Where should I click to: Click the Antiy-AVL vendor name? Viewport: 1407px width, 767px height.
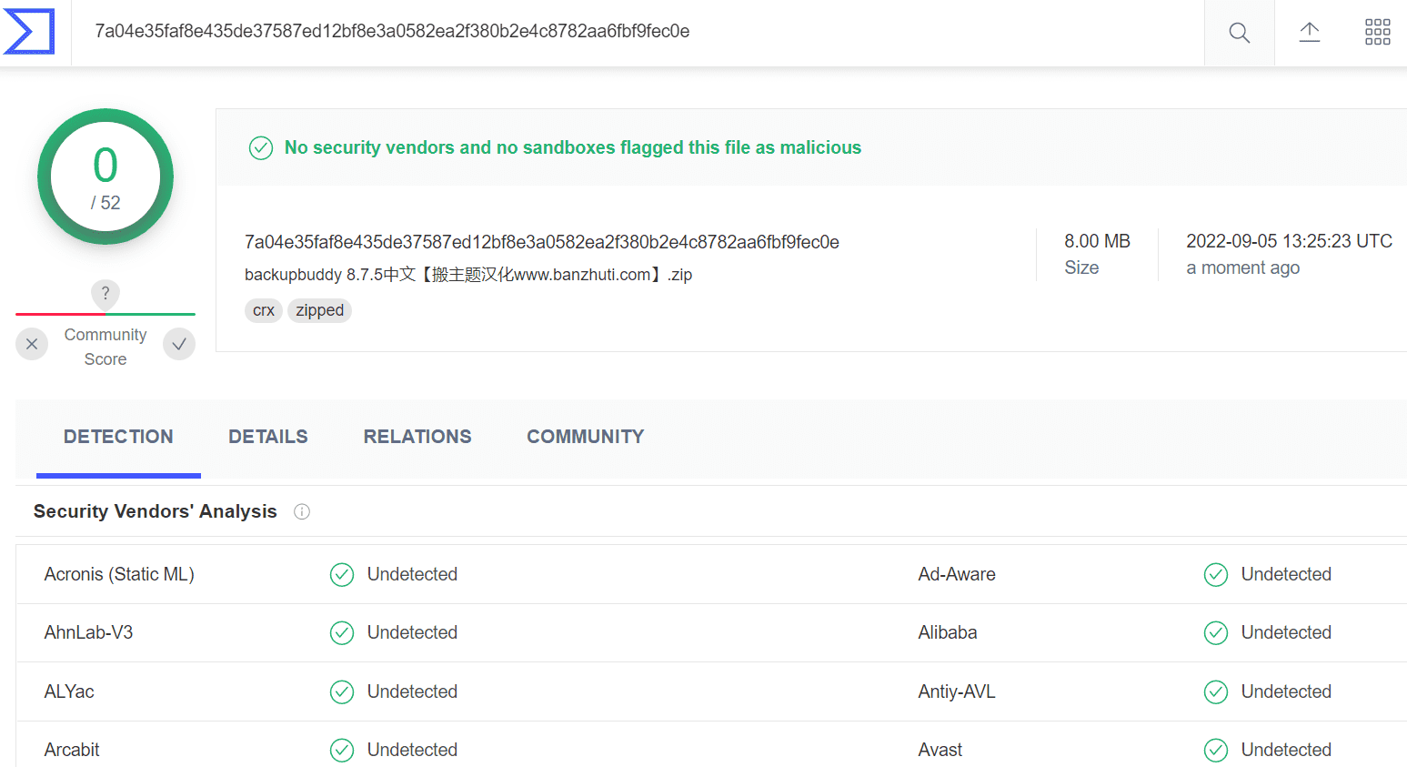pos(957,691)
